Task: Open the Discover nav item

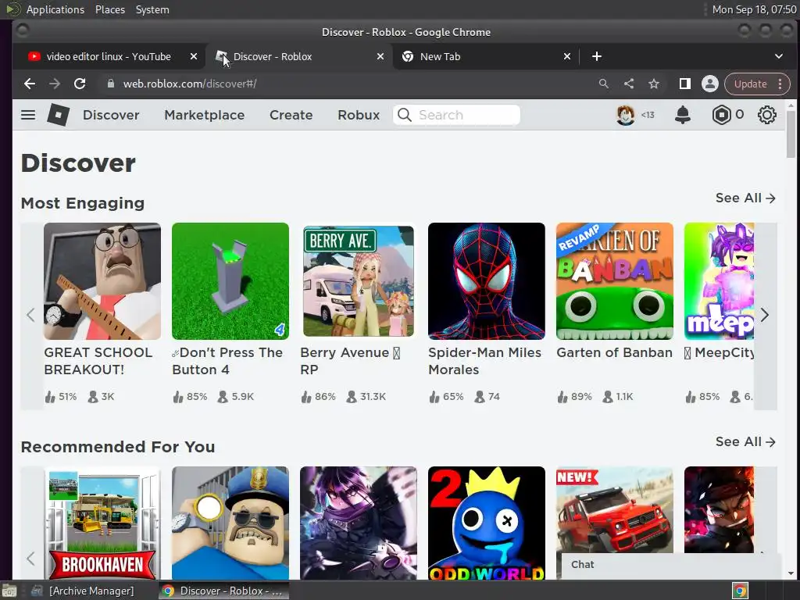Action: pos(111,115)
